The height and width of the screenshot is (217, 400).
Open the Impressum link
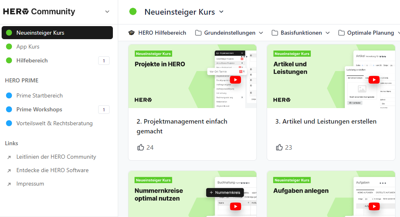click(x=30, y=184)
